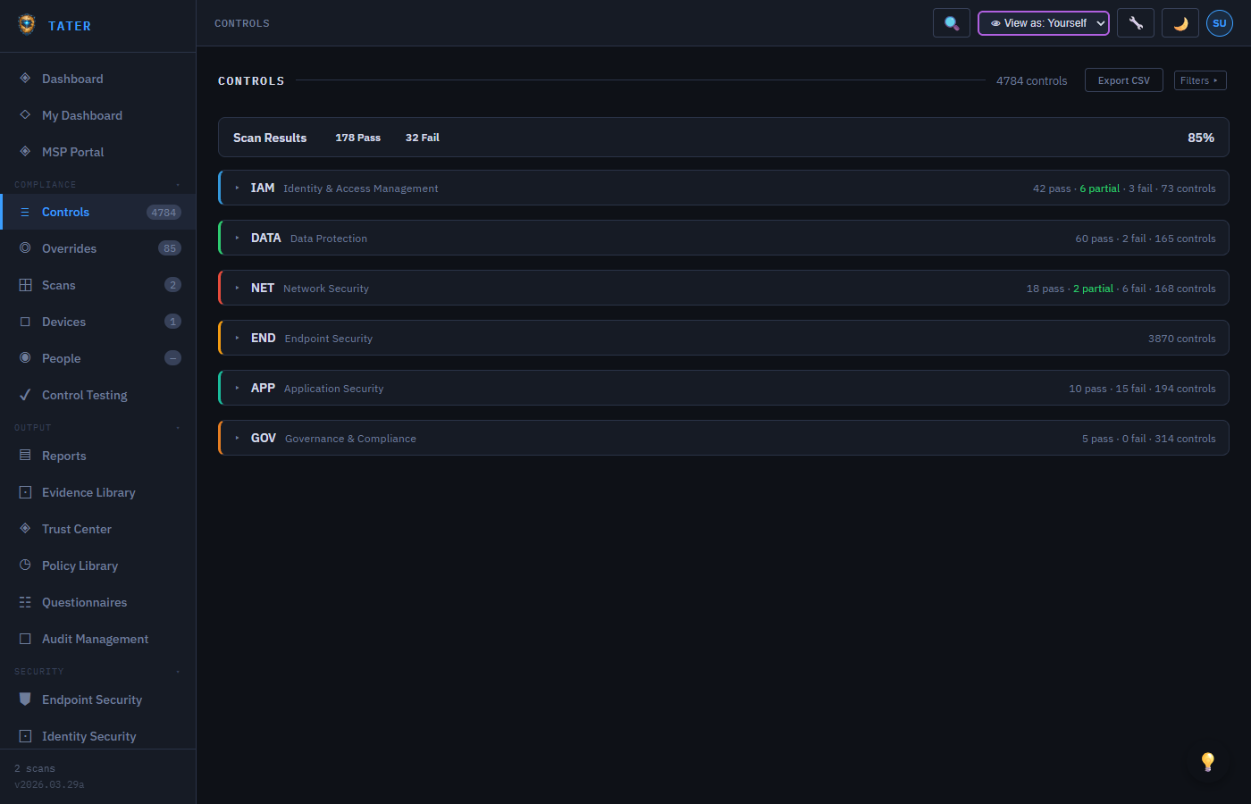Open Evidence Library page

[98, 492]
